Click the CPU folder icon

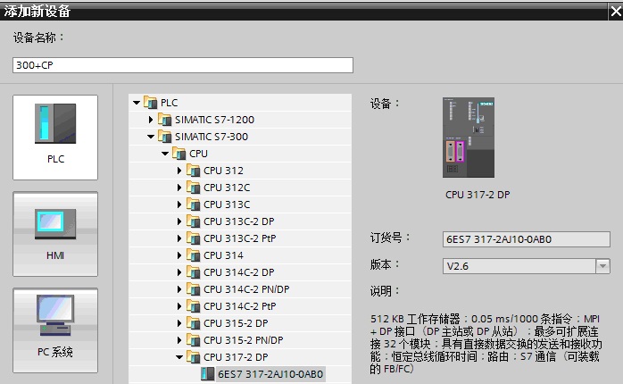pyautogui.click(x=179, y=153)
